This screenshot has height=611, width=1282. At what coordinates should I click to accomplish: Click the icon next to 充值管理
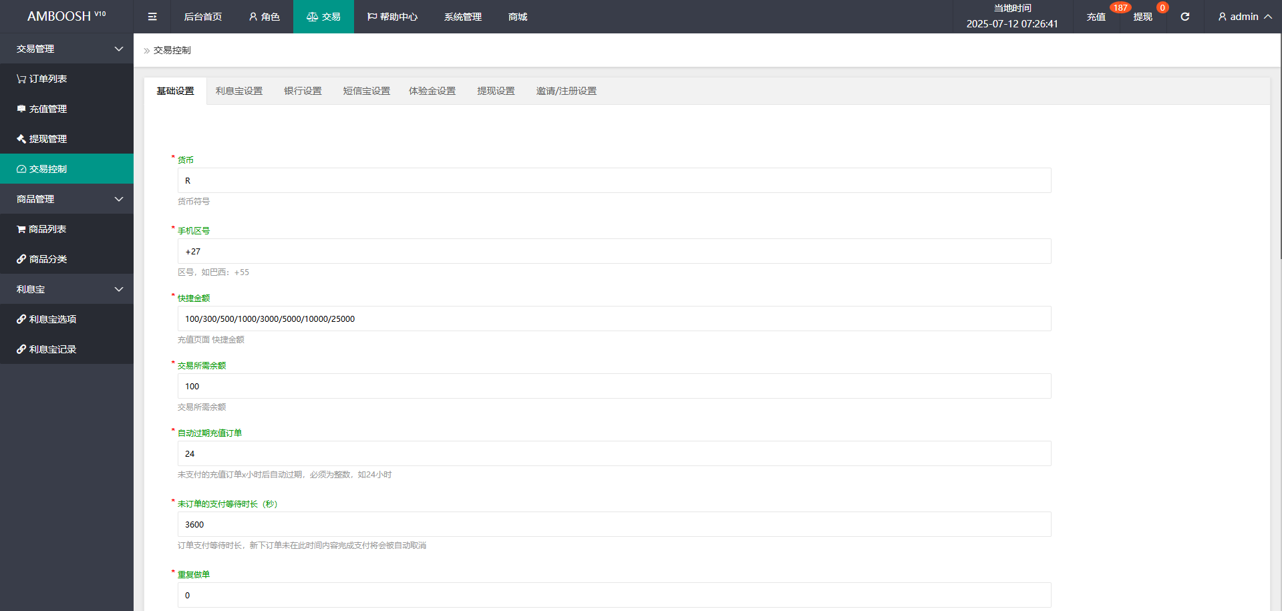pyautogui.click(x=21, y=109)
